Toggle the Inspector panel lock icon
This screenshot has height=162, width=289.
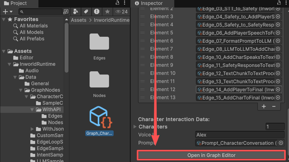279,3
